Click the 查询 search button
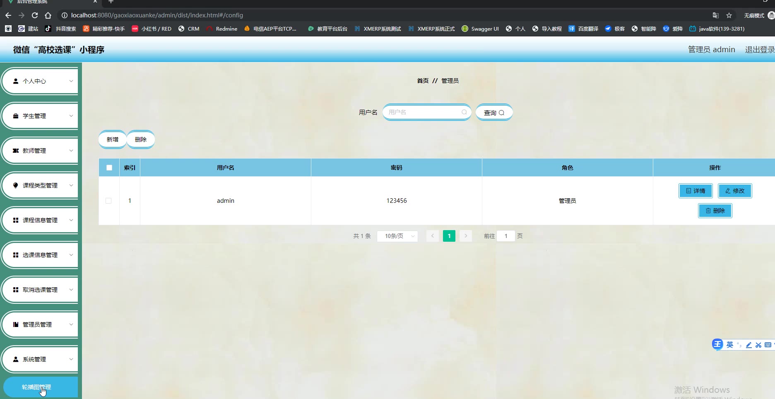This screenshot has width=775, height=399. click(x=494, y=113)
